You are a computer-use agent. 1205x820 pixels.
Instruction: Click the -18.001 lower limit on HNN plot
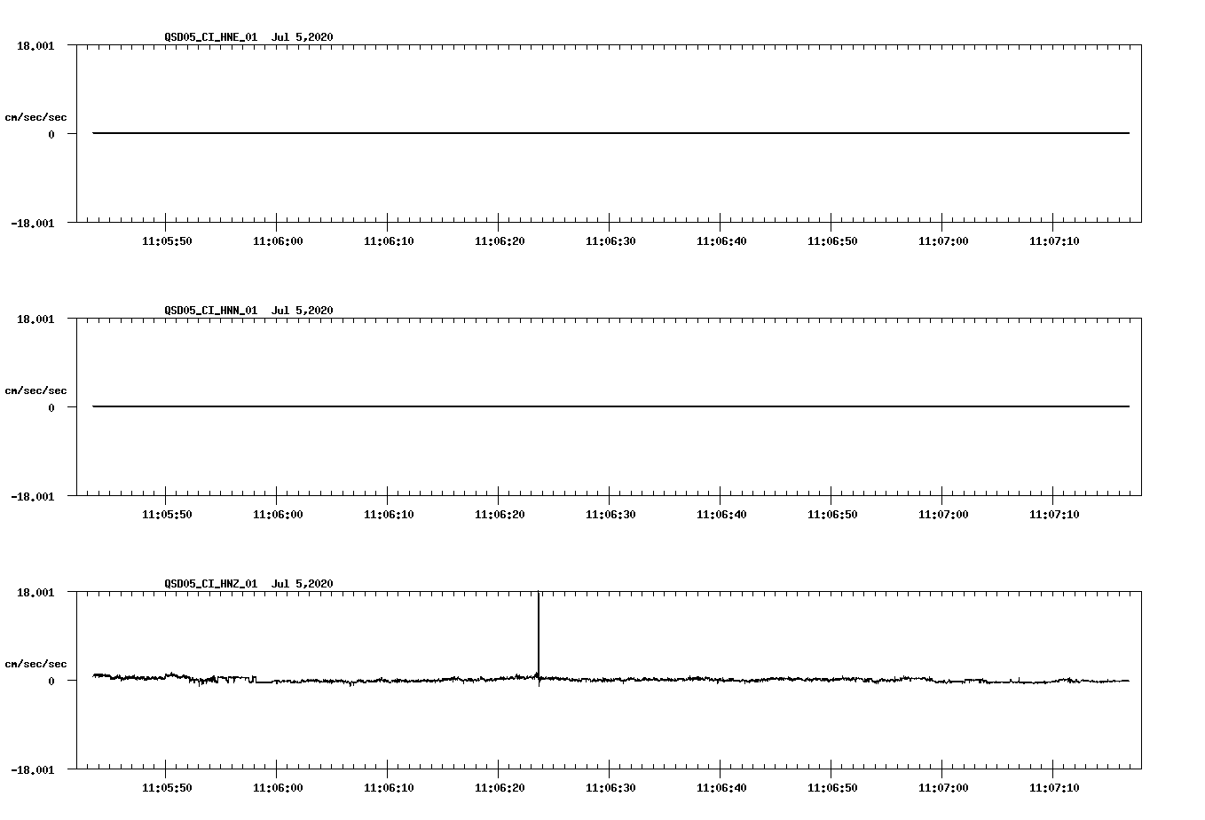pyautogui.click(x=32, y=497)
